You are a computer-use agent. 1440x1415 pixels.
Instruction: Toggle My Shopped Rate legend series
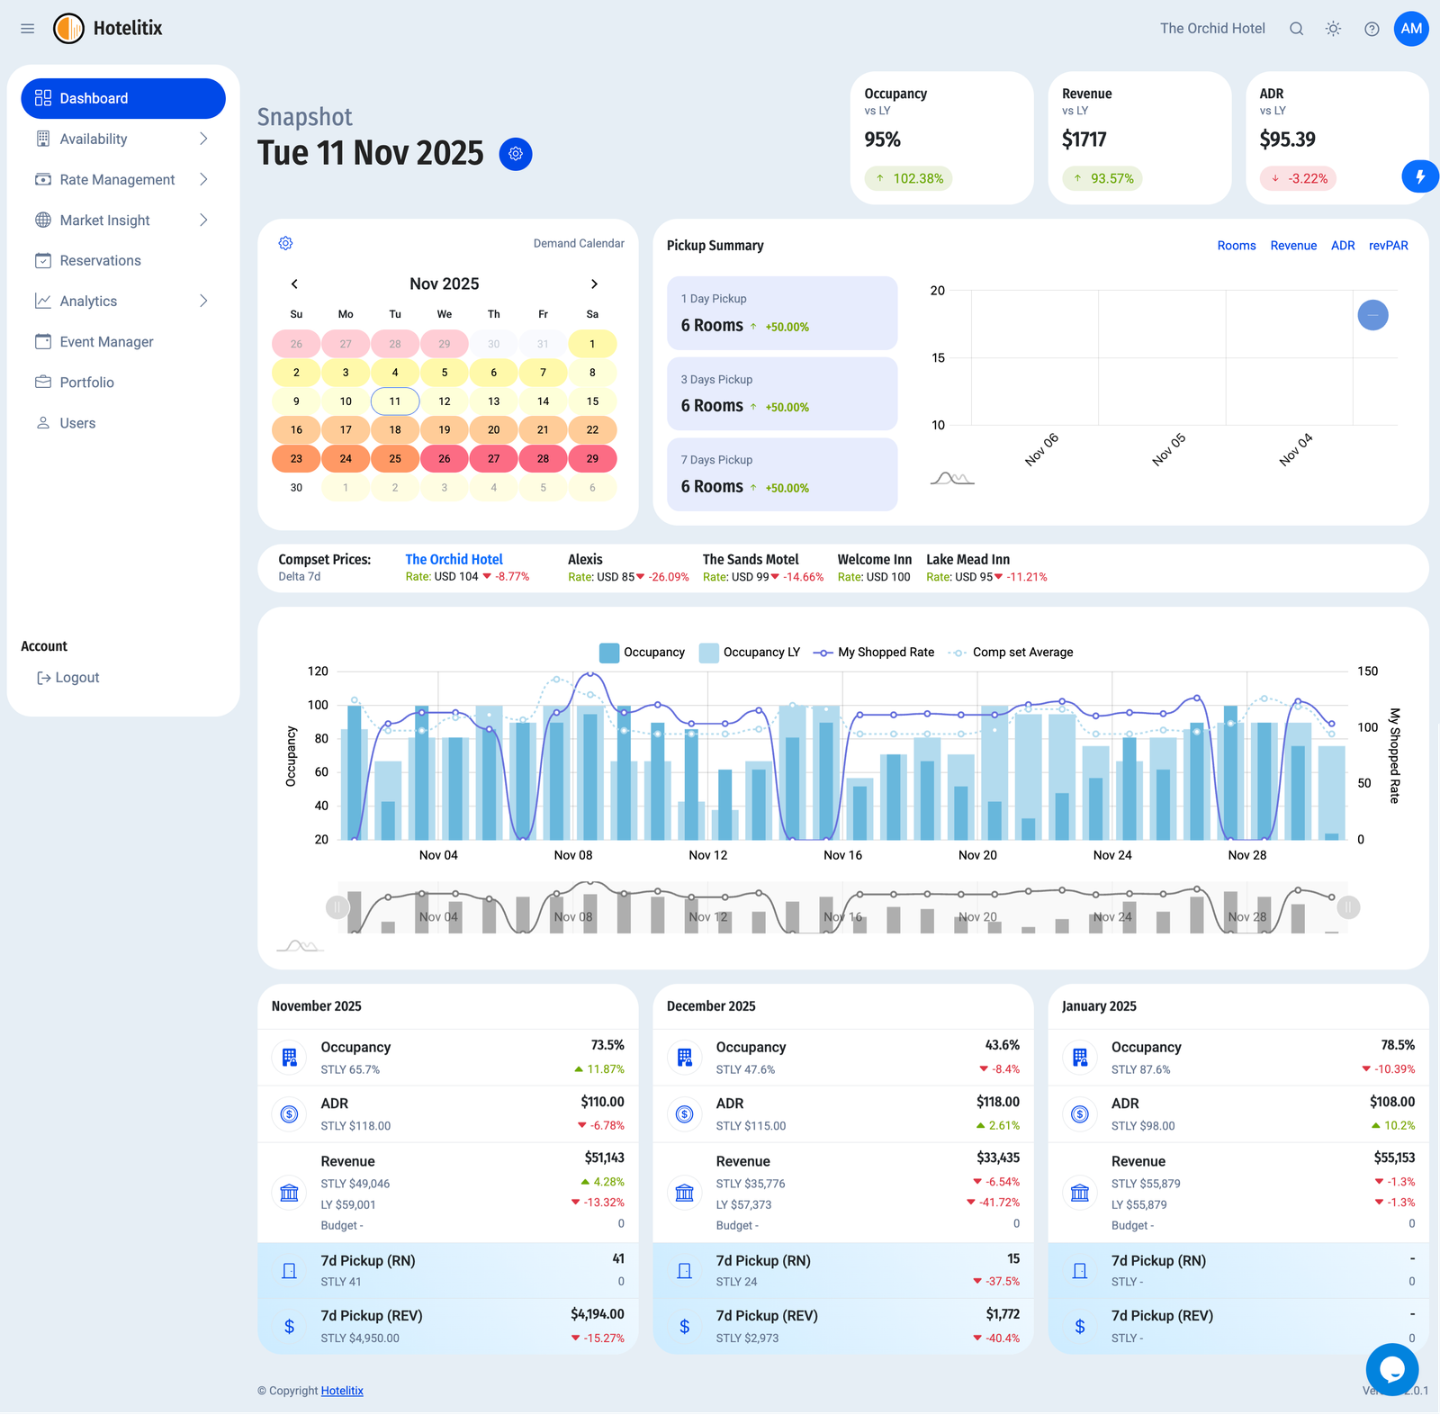pos(874,653)
